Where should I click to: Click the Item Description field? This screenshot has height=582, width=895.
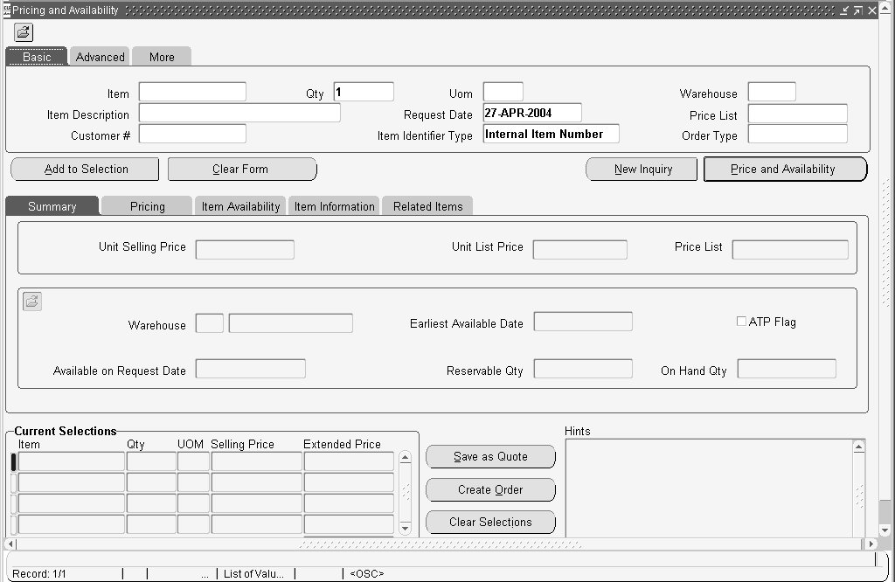pyautogui.click(x=239, y=113)
